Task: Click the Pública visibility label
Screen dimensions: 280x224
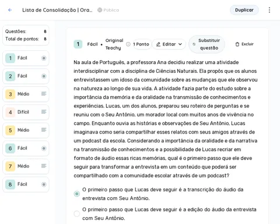Action: point(111,10)
